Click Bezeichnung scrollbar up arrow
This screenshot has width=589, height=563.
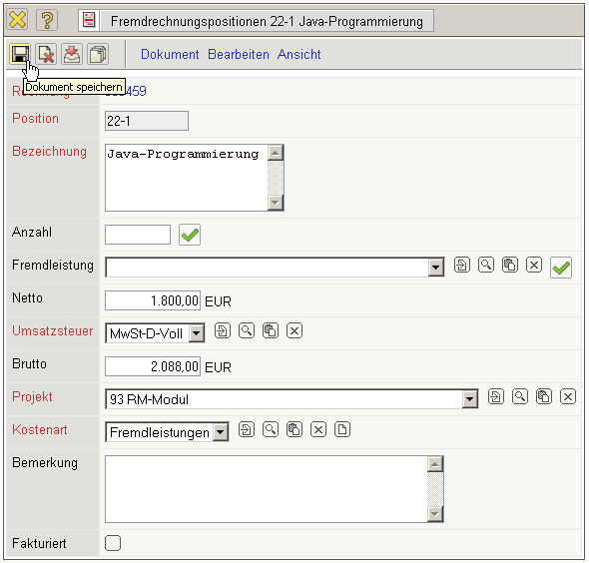[276, 153]
